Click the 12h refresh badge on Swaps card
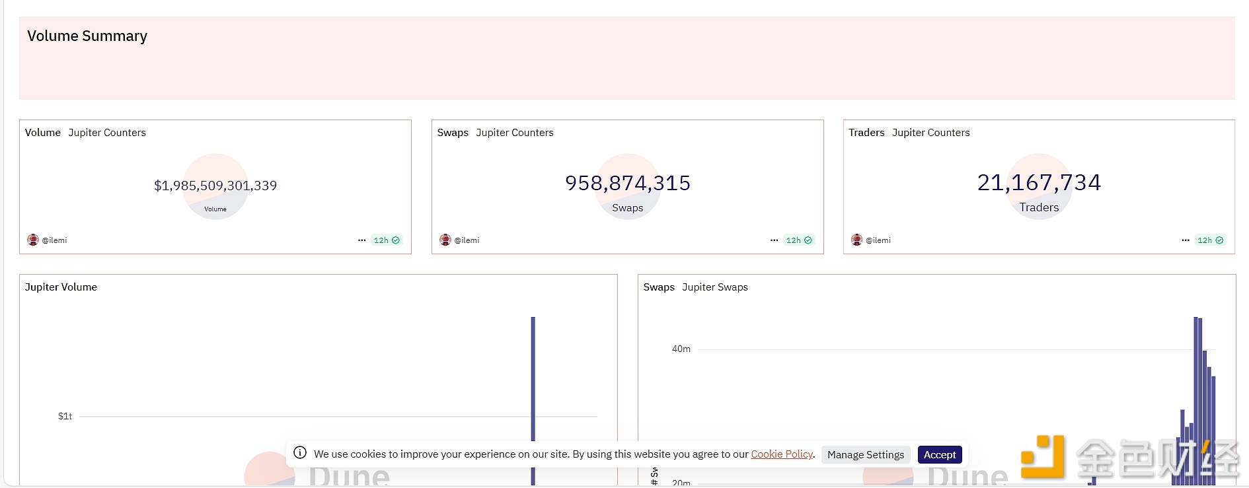This screenshot has width=1249, height=488. tap(799, 240)
